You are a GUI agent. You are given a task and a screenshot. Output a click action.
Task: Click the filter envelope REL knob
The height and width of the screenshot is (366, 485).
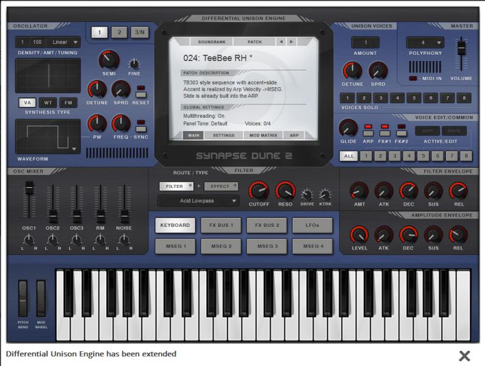pos(458,191)
